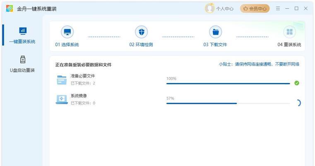Select 一键重装系统 sidebar icon
The width and height of the screenshot is (315, 166).
(23, 31)
